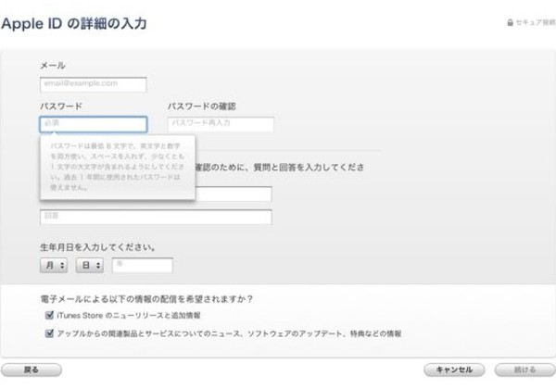Image resolution: width=556 pixels, height=388 pixels.
Task: Click the security question input field
Action: click(x=234, y=194)
